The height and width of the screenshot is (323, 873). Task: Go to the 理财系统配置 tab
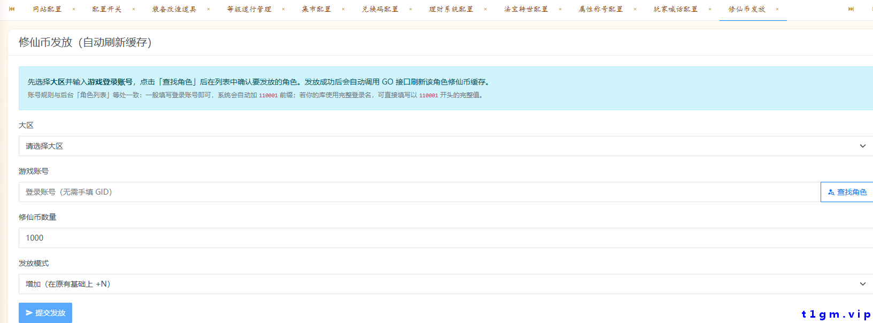click(451, 9)
